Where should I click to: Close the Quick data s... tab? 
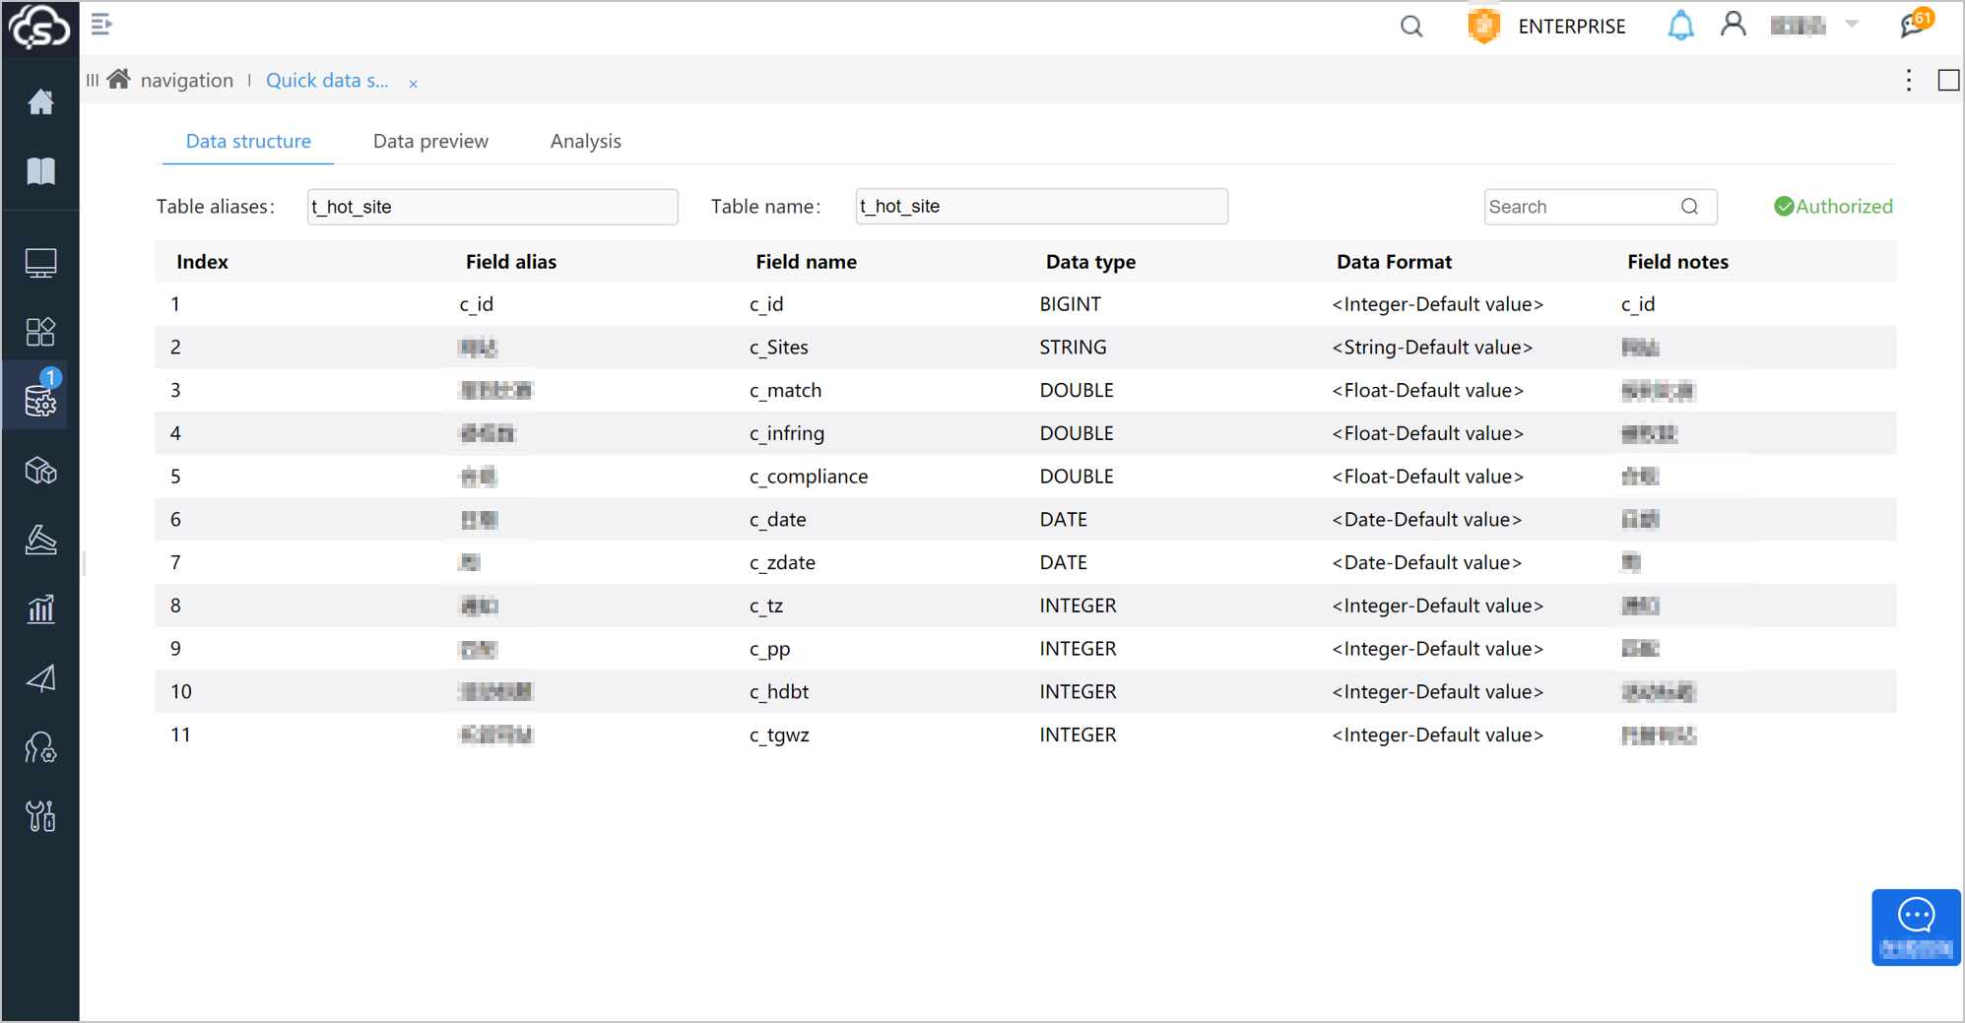(x=414, y=84)
